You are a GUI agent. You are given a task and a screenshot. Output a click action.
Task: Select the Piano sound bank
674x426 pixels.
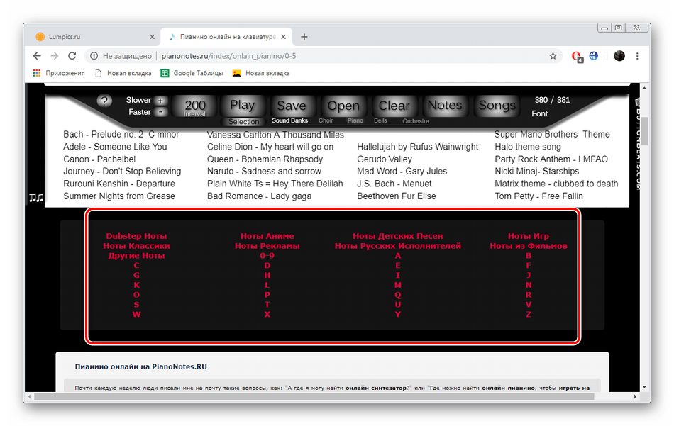tap(355, 120)
